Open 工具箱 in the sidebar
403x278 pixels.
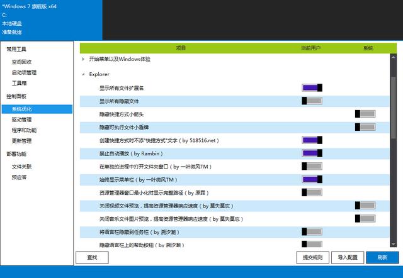coord(20,83)
